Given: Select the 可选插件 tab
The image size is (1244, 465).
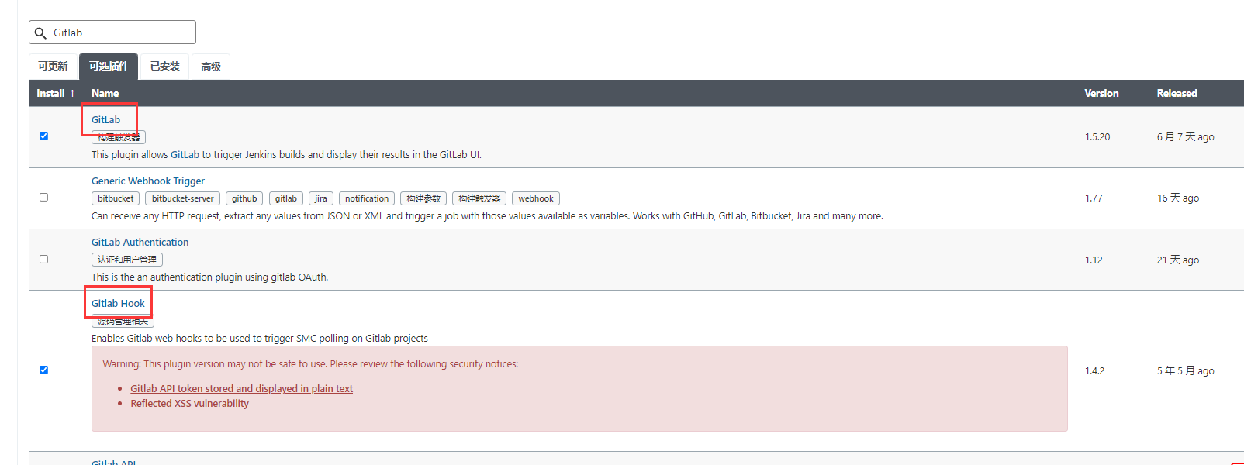Looking at the screenshot, I should (109, 67).
